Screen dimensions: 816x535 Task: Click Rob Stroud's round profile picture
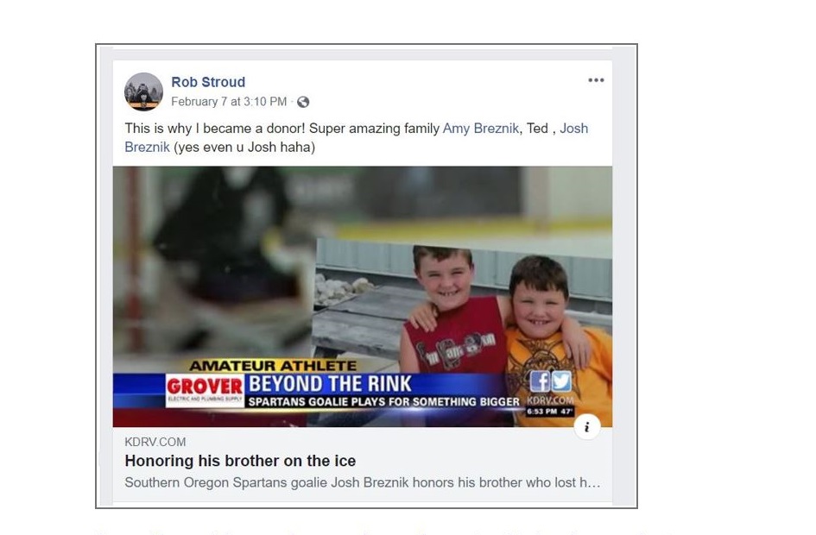pos(143,92)
